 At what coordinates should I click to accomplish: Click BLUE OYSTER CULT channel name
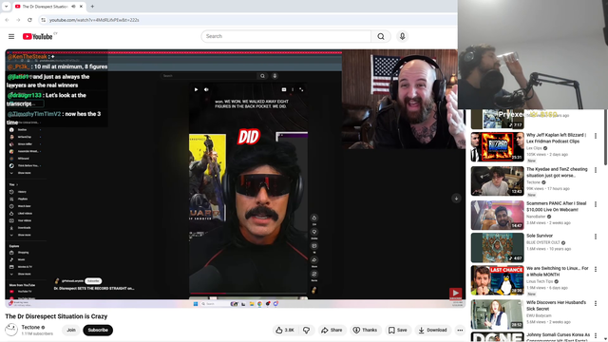click(543, 243)
